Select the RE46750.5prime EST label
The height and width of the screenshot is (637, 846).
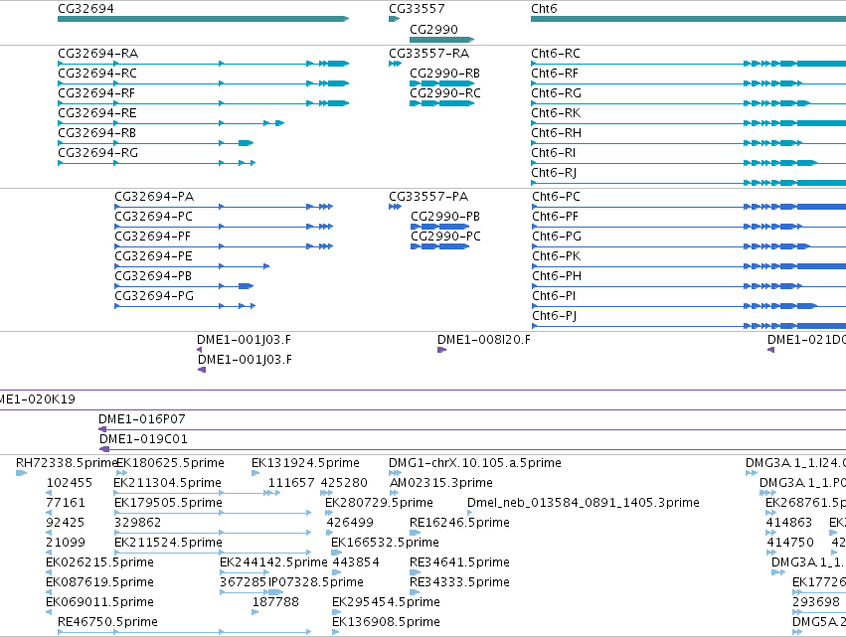(x=108, y=622)
